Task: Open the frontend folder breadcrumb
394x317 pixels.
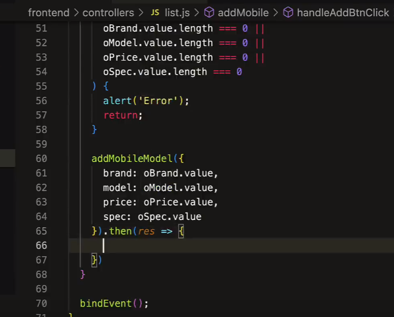Action: 49,13
